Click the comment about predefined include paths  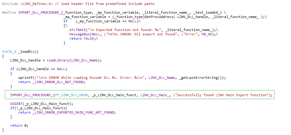(x=105, y=4)
